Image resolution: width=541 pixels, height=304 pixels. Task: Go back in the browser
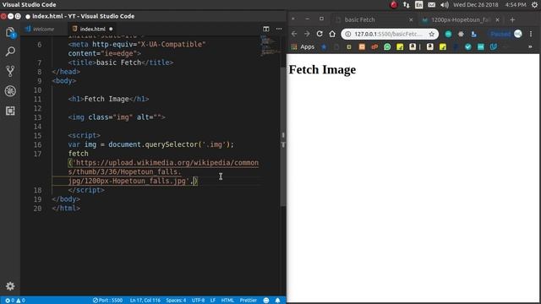point(294,34)
